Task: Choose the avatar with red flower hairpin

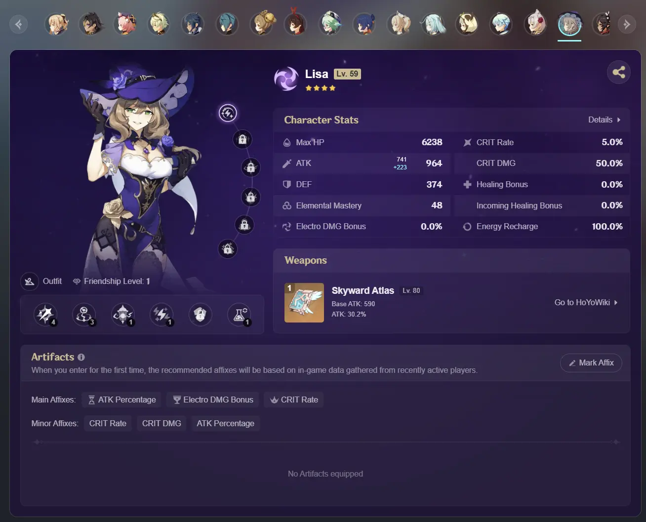Action: (535, 24)
